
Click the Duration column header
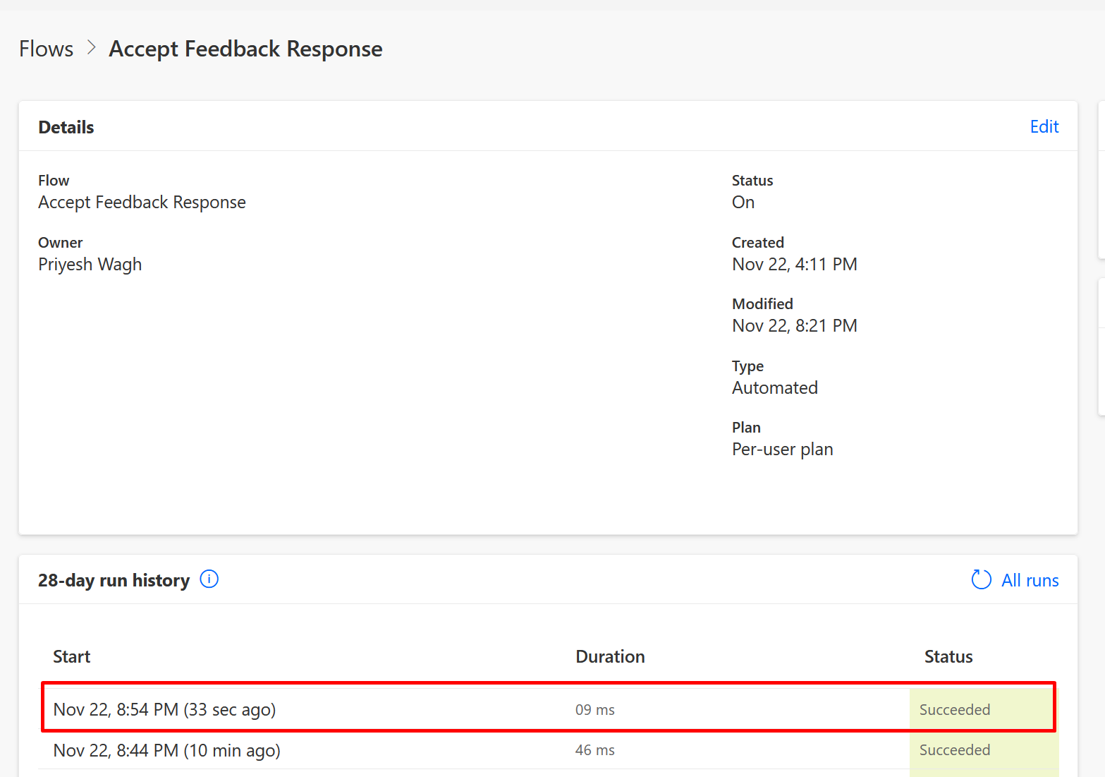pos(610,656)
